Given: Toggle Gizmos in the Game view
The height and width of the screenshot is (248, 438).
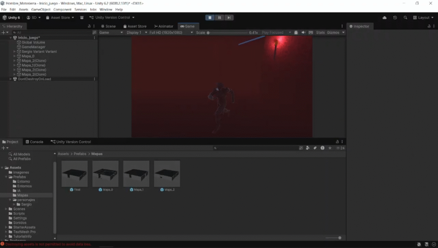Looking at the screenshot, I should click(x=333, y=33).
